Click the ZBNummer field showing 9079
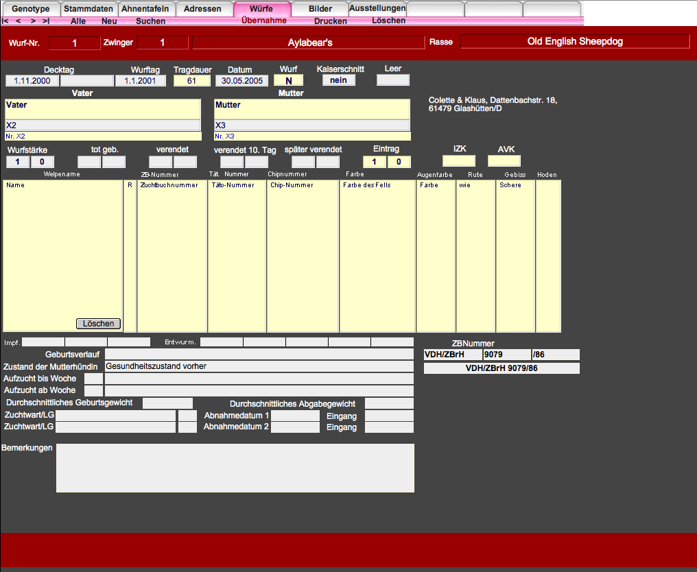697x572 pixels. (x=507, y=355)
